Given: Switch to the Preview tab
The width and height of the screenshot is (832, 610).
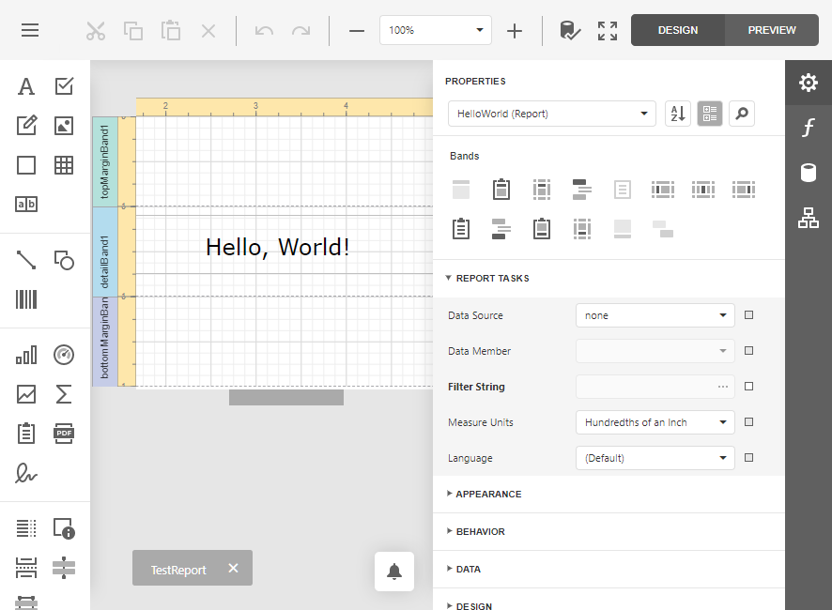Looking at the screenshot, I should coord(771,30).
